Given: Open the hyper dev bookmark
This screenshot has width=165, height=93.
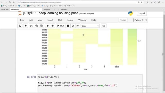Looking at the screenshot, I should [x=22, y=6].
